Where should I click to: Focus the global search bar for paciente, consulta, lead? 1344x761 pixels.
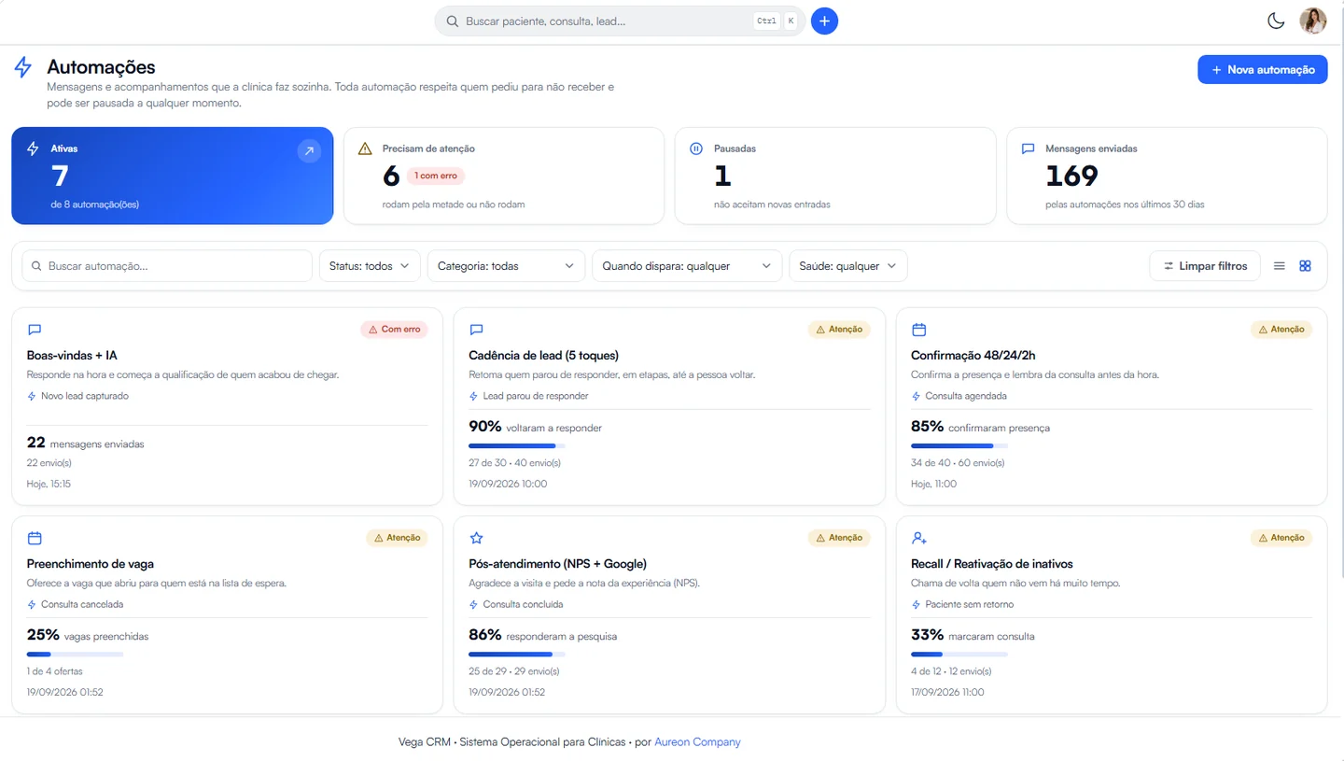pyautogui.click(x=620, y=21)
